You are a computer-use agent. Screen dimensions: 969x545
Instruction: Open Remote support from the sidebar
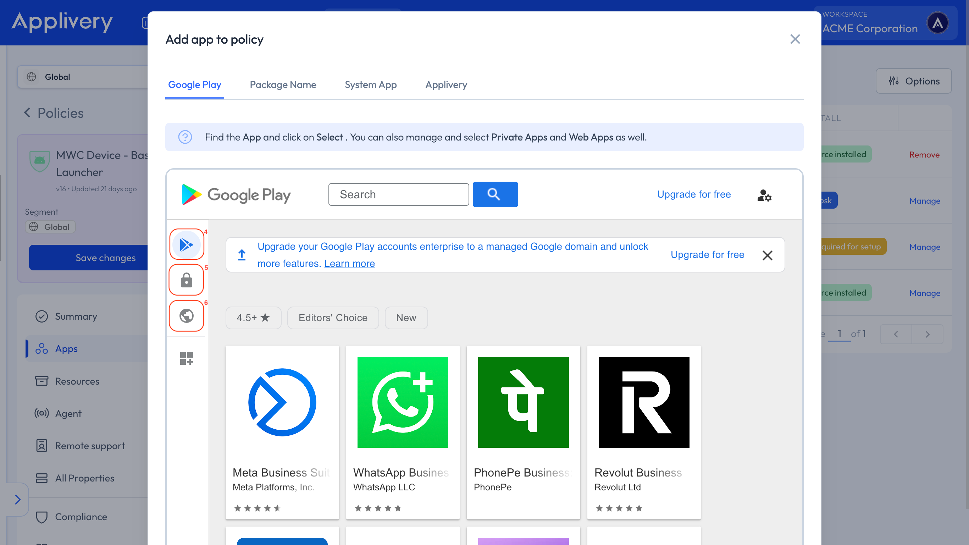click(x=90, y=446)
